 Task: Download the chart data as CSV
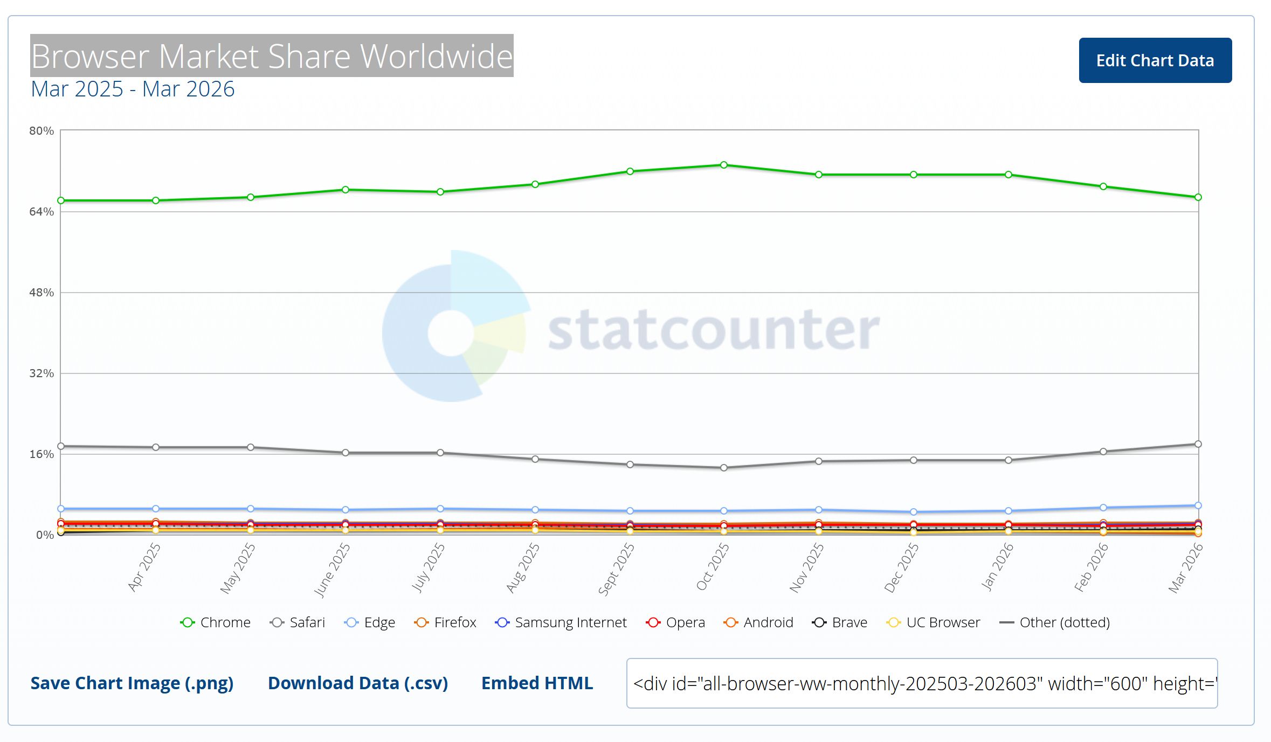(x=358, y=683)
